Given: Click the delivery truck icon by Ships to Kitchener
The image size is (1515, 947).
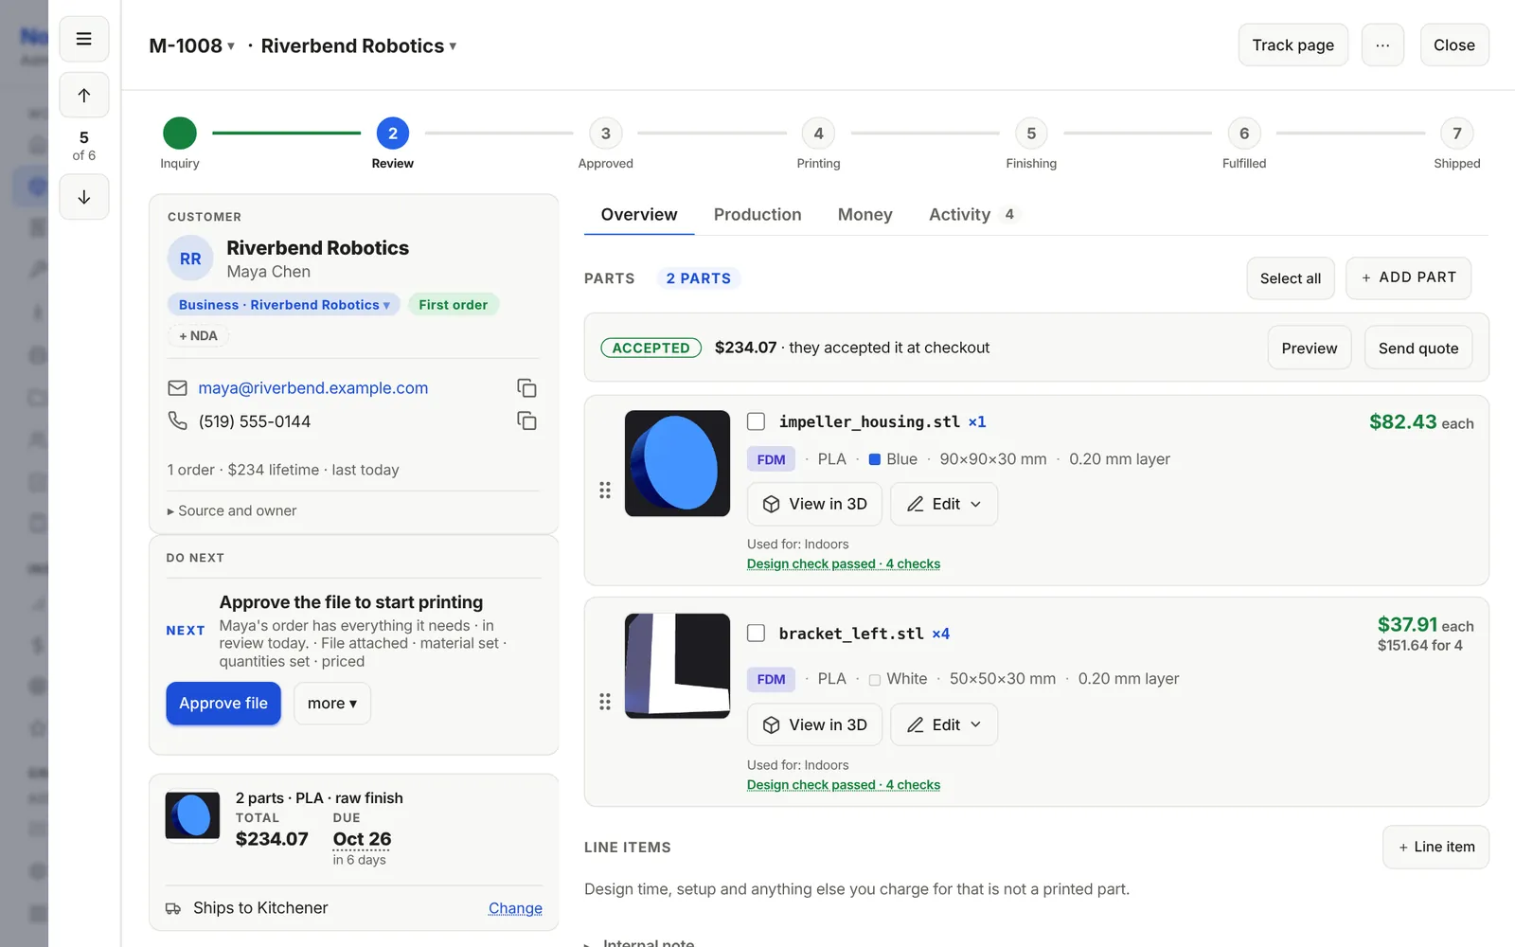Looking at the screenshot, I should (173, 908).
